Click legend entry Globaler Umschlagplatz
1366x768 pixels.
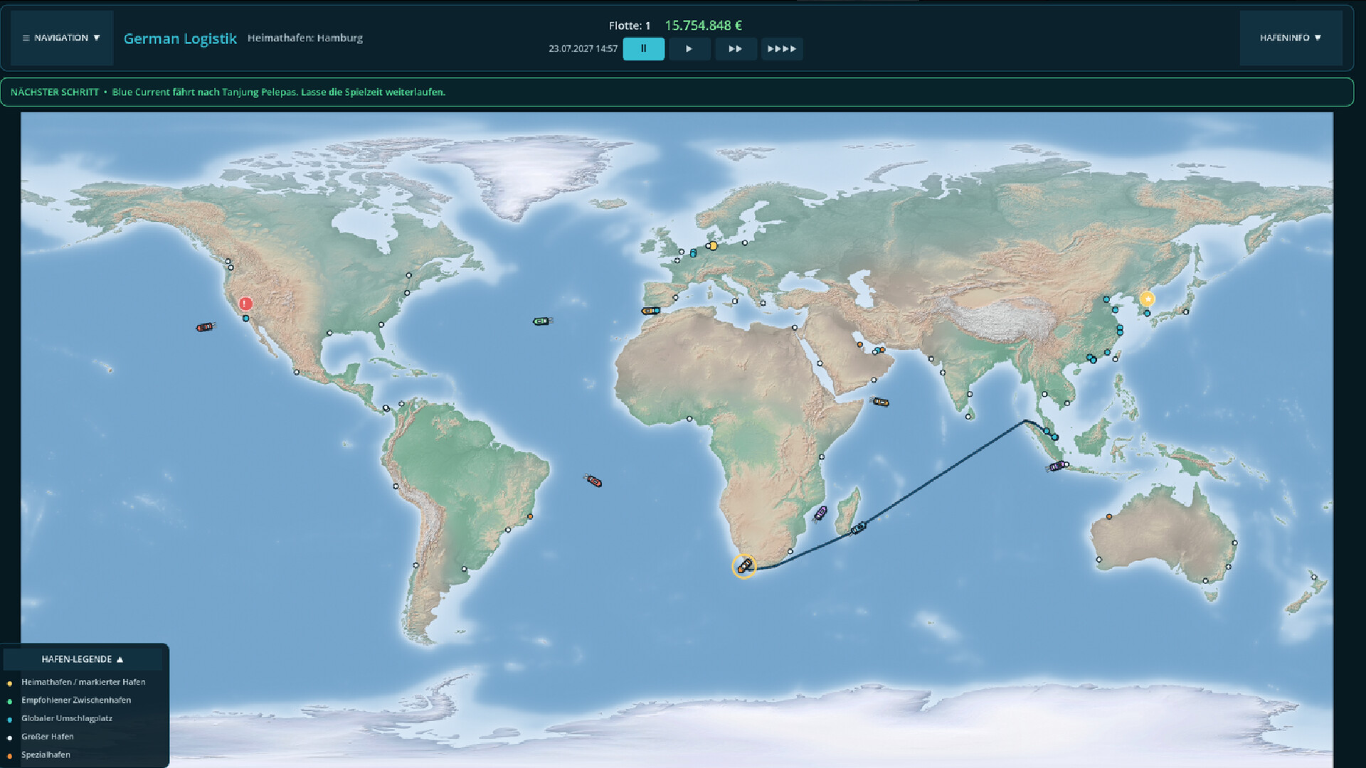(x=67, y=718)
